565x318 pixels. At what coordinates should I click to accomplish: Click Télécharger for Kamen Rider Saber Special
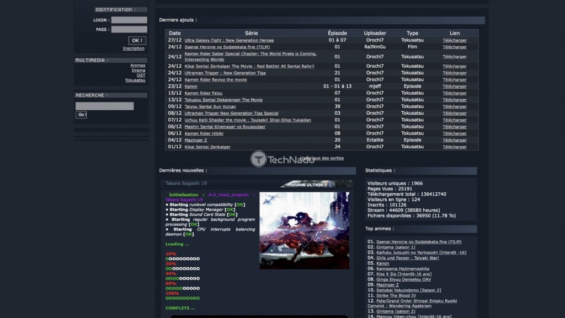[x=455, y=56]
